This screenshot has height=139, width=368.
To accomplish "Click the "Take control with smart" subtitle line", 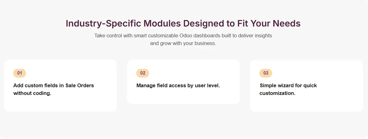I will 183,35.
